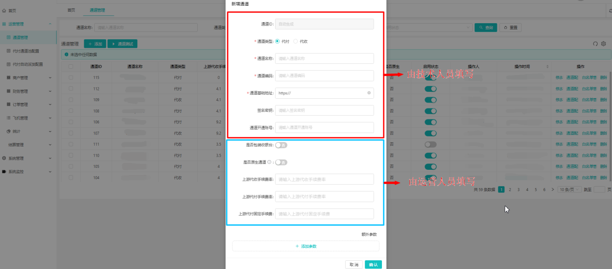The height and width of the screenshot is (269, 612).
Task: Clear the 通道基础地址 field with its clear icon
Action: tap(369, 93)
